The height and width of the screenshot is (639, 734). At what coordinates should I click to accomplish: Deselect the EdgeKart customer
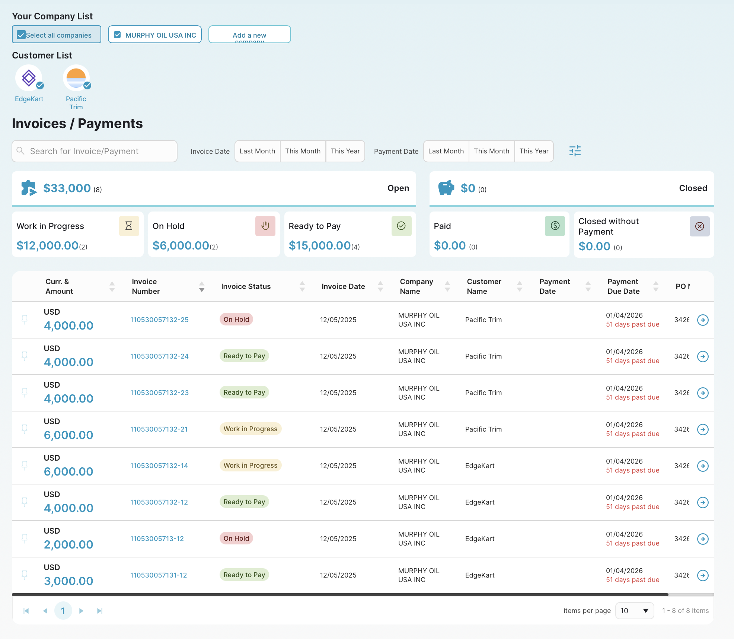(29, 78)
